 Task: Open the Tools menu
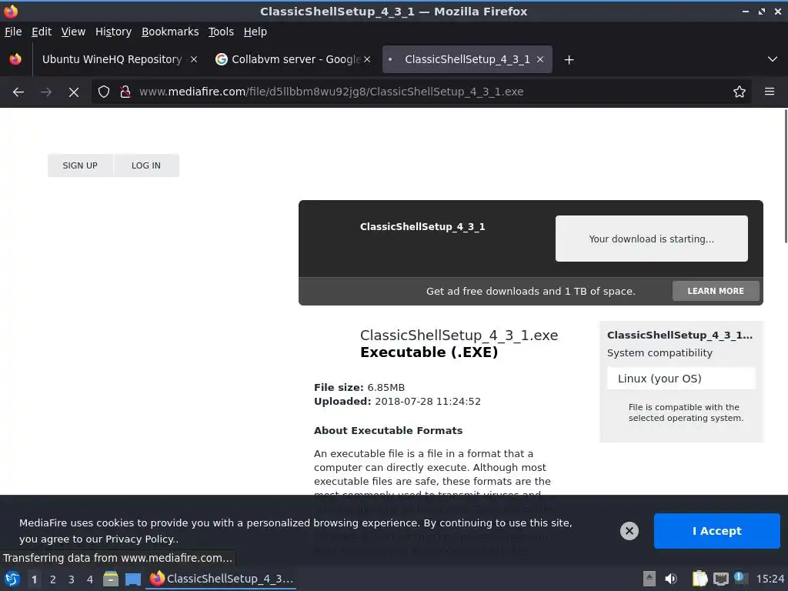point(221,32)
